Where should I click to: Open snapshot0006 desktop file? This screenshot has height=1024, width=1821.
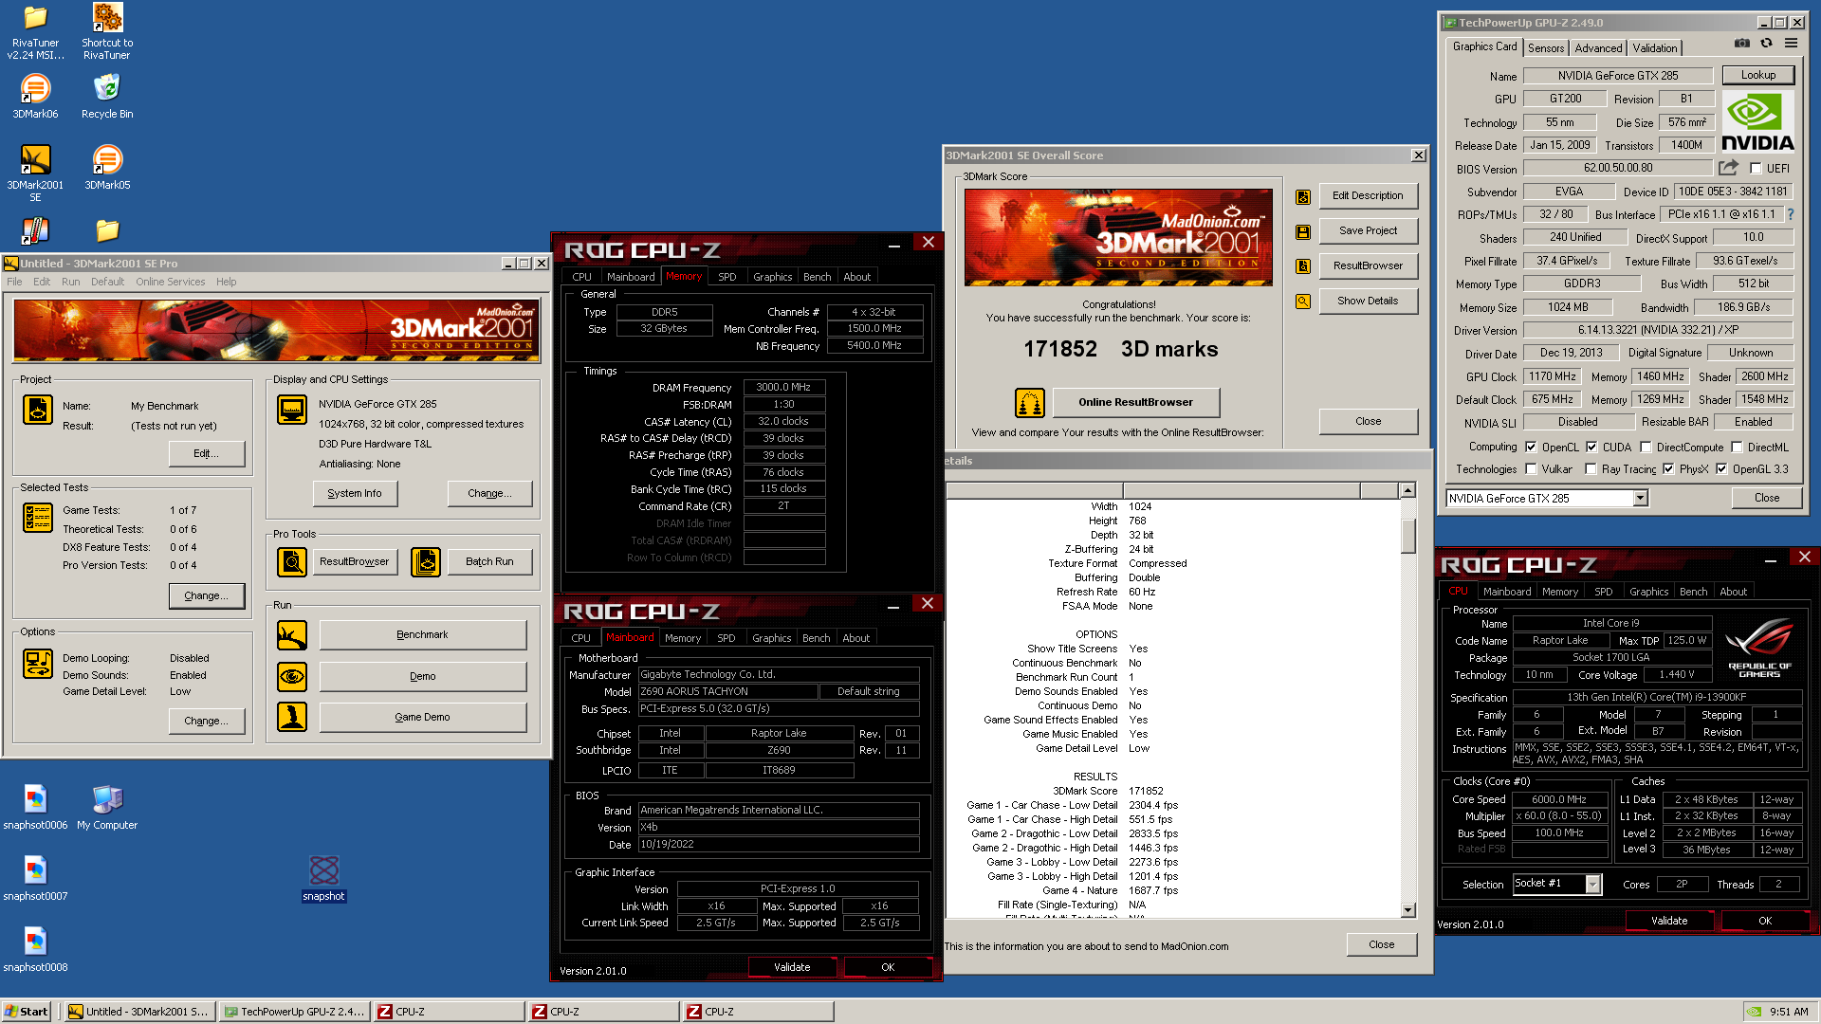(35, 808)
